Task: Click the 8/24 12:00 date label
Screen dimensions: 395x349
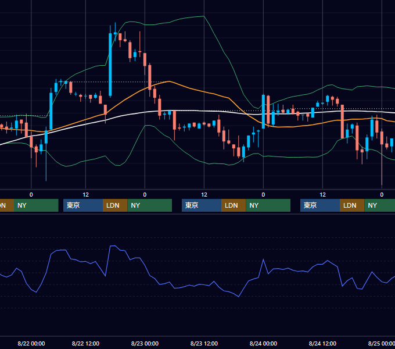Action: click(x=322, y=343)
